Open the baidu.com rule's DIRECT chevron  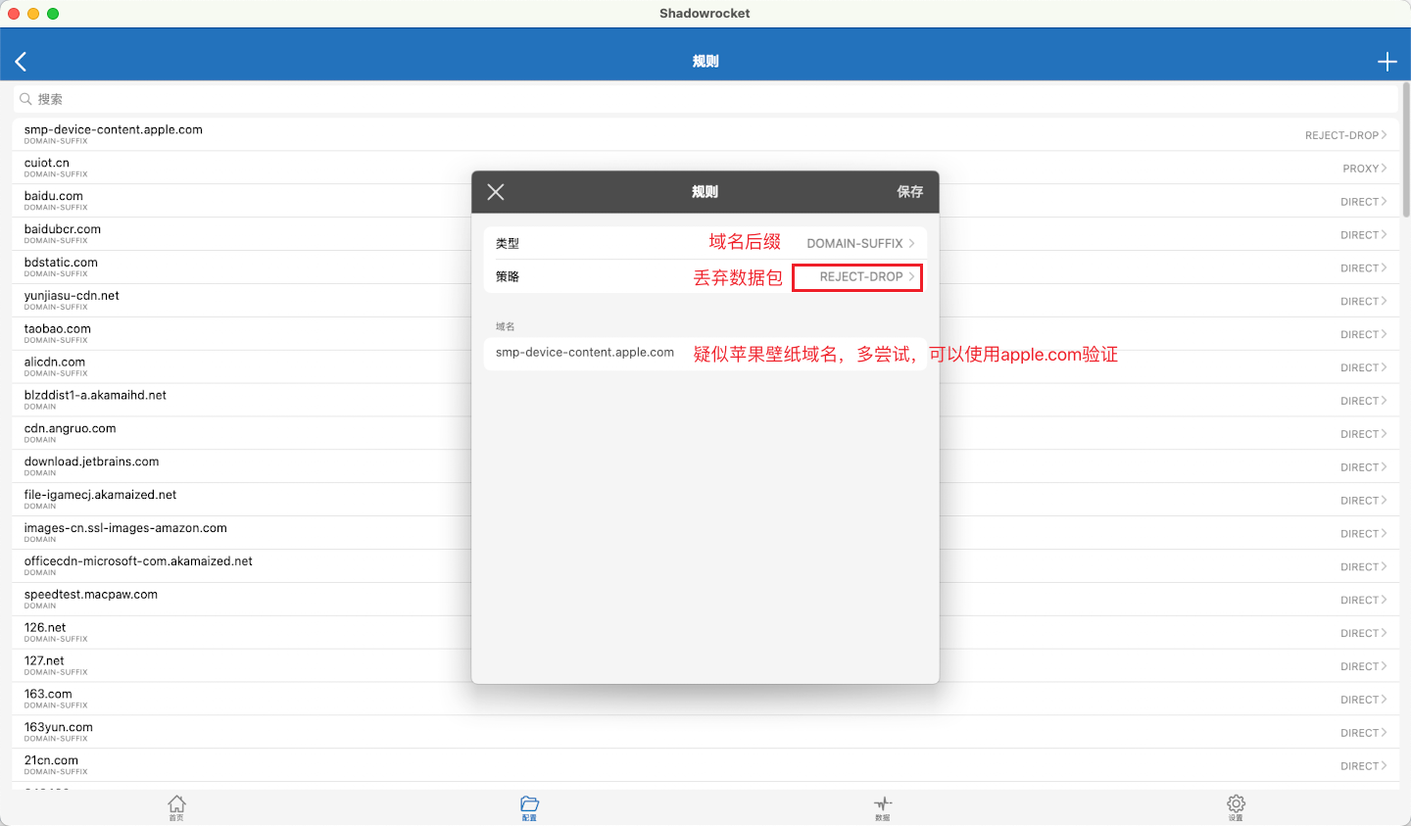point(1384,202)
